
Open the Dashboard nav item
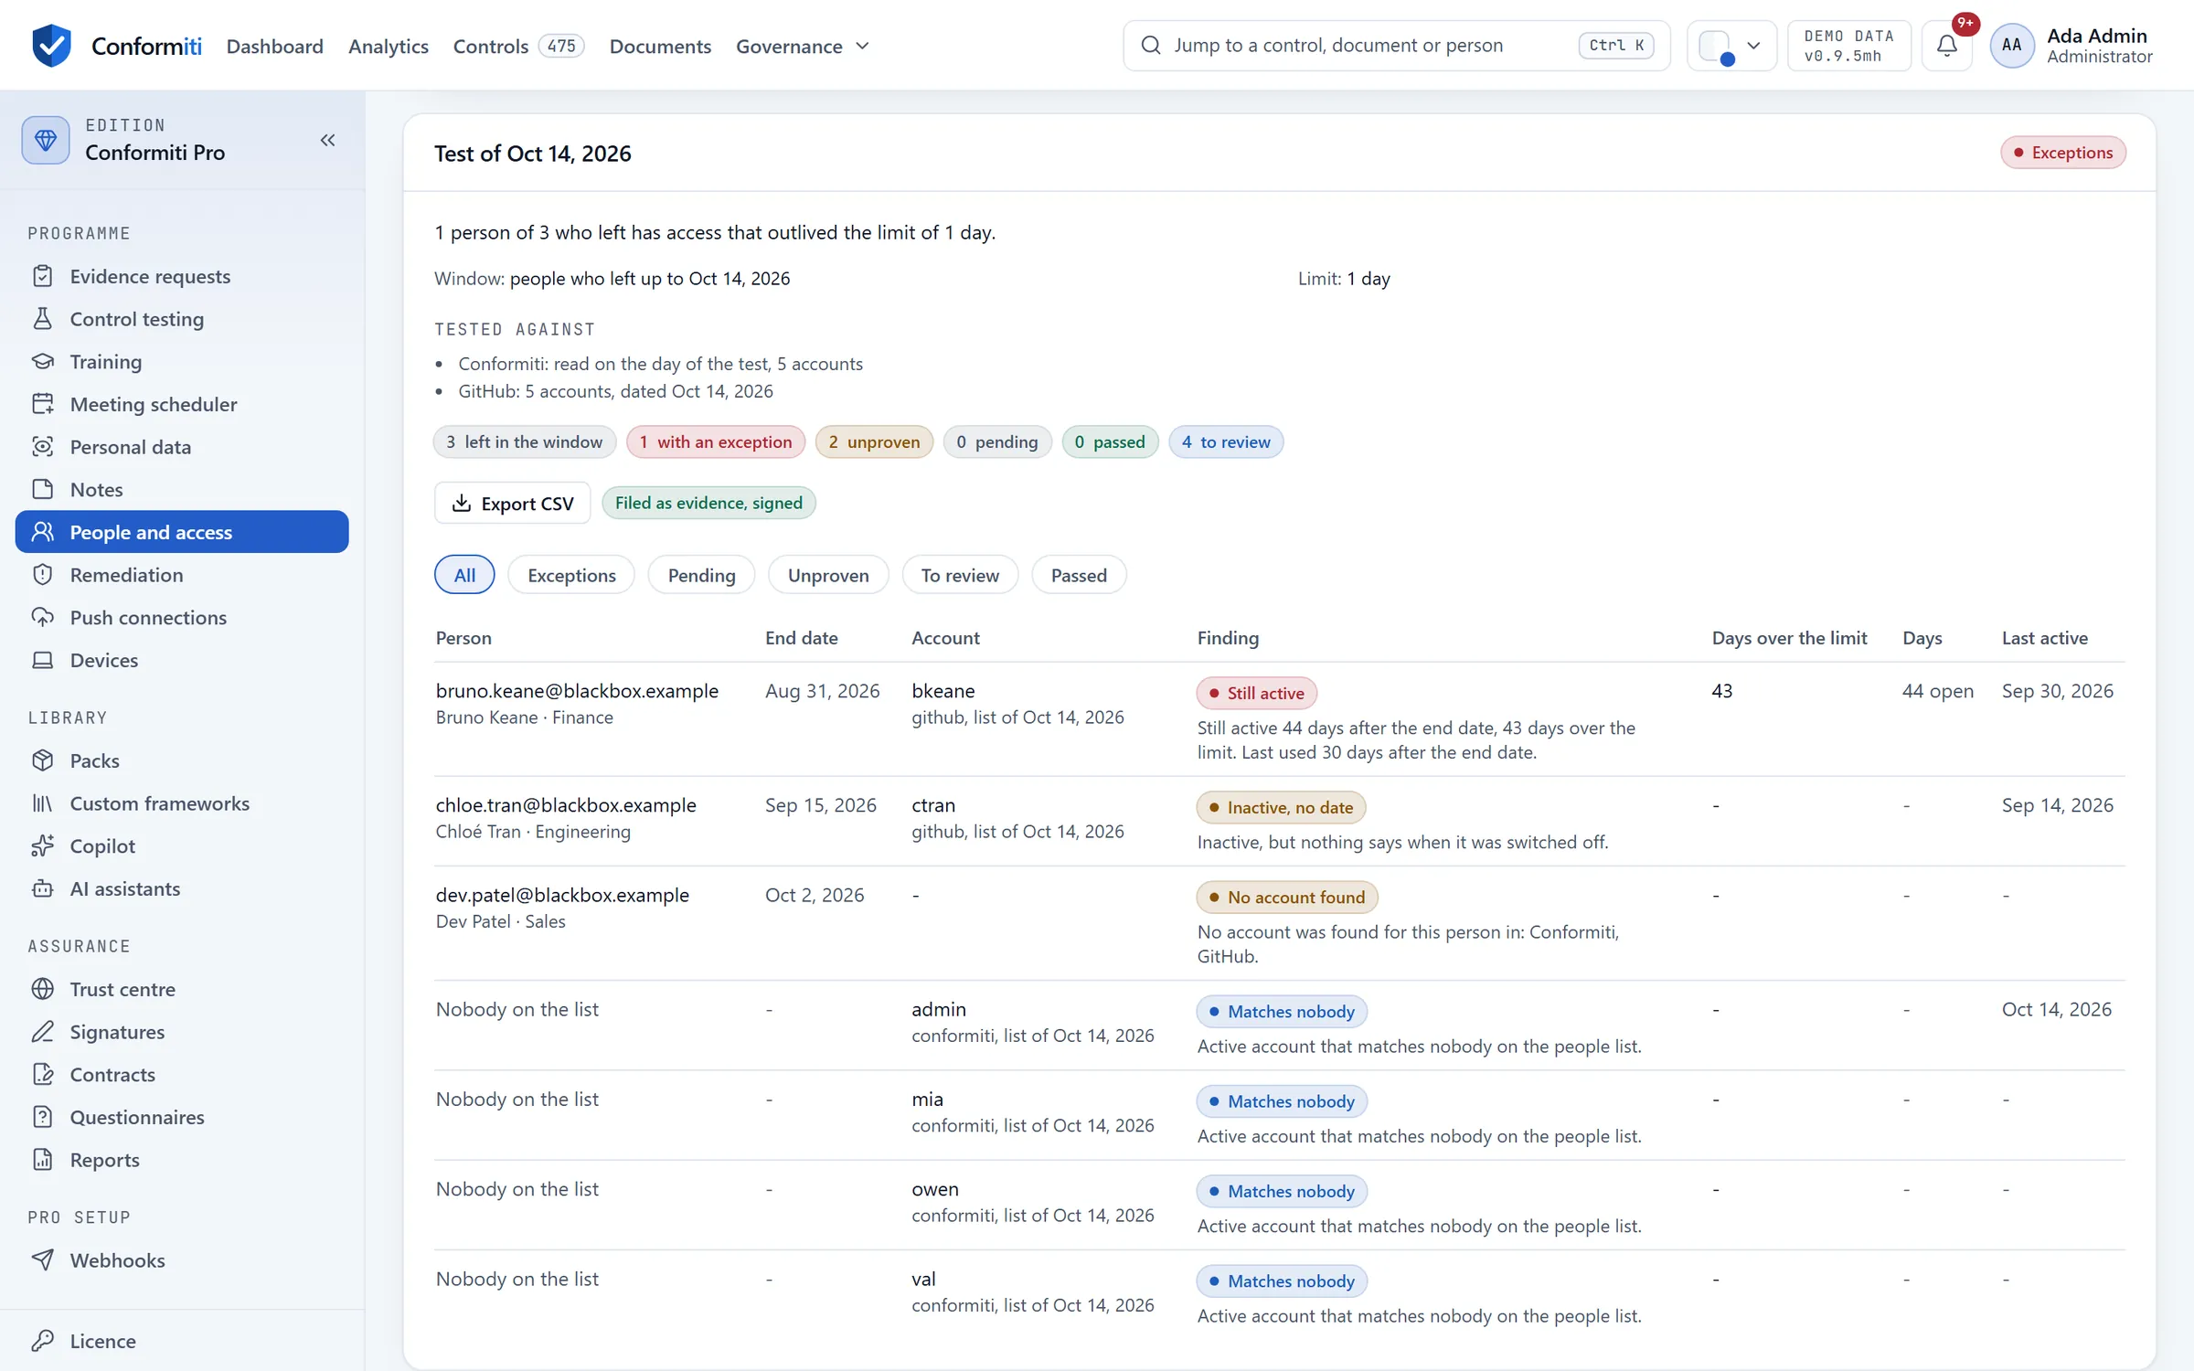coord(275,46)
